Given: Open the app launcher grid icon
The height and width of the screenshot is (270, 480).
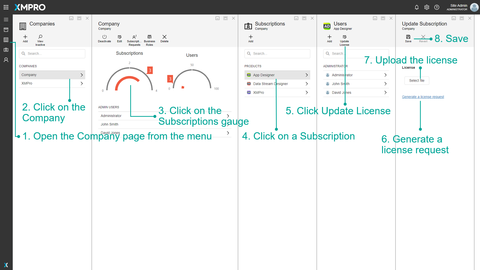Looking at the screenshot, I should 6,7.
